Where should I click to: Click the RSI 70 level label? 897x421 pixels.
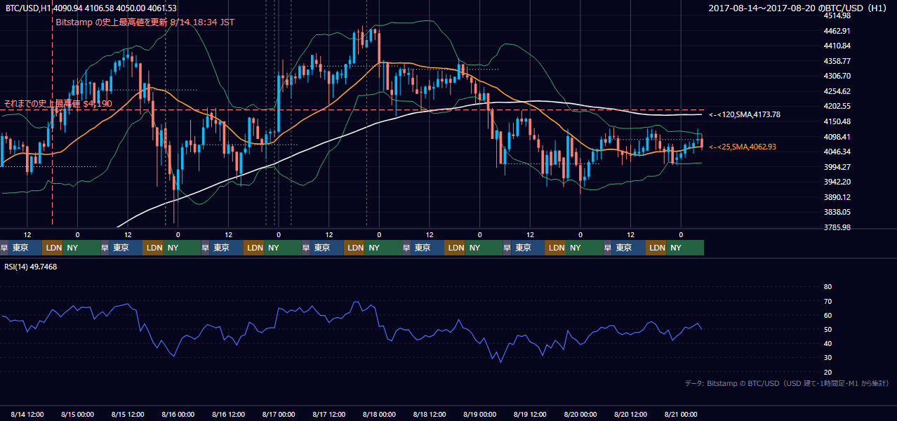[x=828, y=301]
